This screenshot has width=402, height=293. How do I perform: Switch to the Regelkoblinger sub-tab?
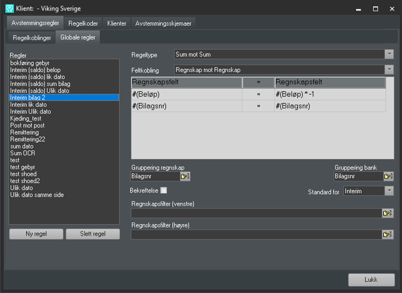point(32,37)
